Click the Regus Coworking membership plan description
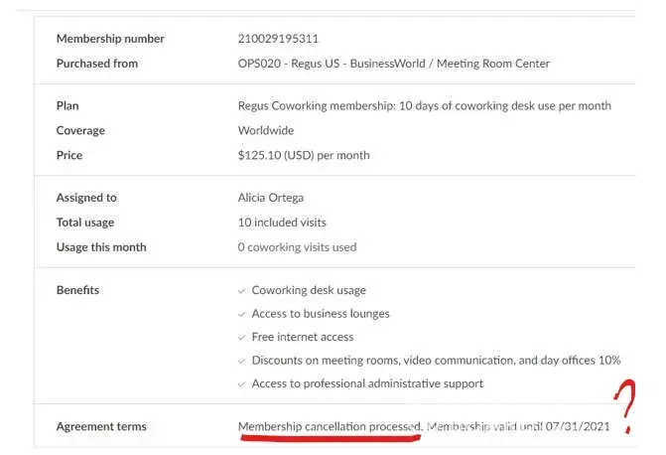Viewport: 666px width, 455px height. coord(424,106)
